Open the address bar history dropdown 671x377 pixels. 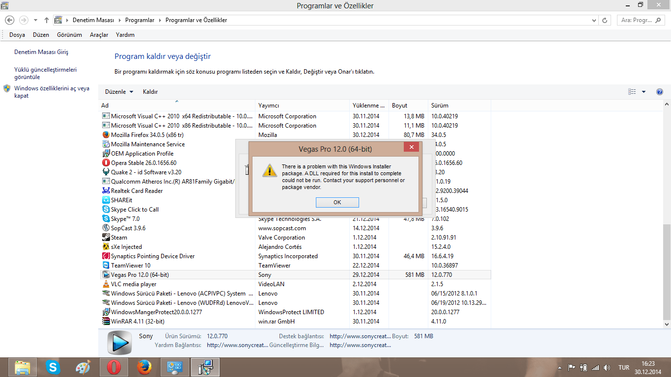click(x=594, y=20)
